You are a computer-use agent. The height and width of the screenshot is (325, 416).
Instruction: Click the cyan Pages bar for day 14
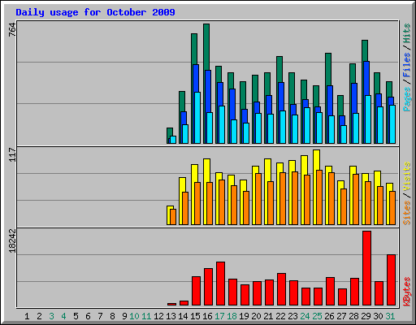(185, 134)
